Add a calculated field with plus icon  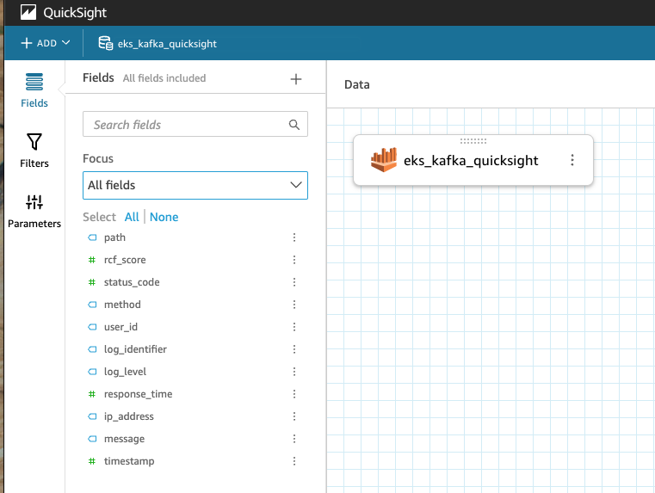[x=296, y=79]
